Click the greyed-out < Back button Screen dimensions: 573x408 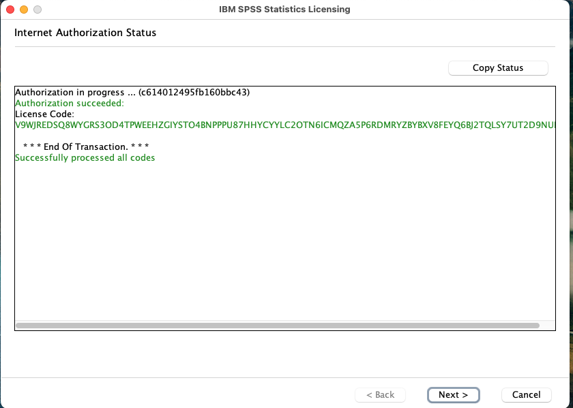click(x=380, y=394)
